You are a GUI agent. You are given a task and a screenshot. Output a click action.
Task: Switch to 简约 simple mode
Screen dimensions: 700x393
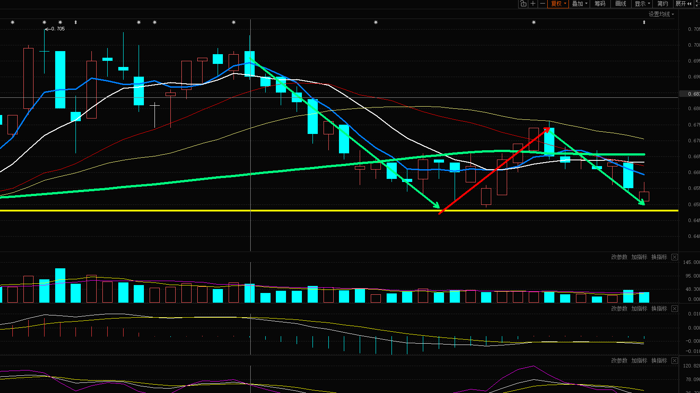click(663, 4)
